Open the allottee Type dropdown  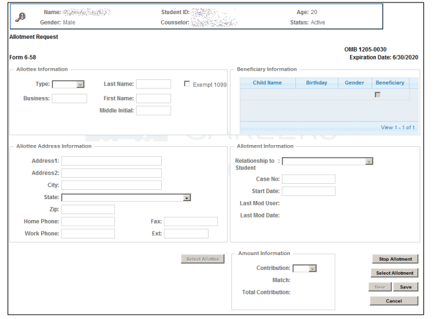point(68,84)
